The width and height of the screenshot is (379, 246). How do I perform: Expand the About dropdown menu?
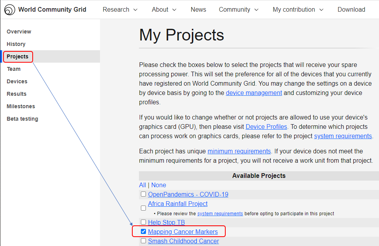(164, 10)
